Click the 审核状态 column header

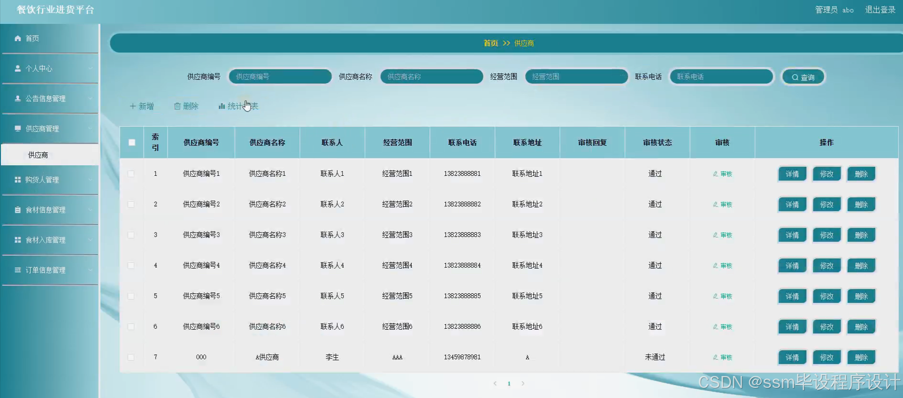pos(658,142)
